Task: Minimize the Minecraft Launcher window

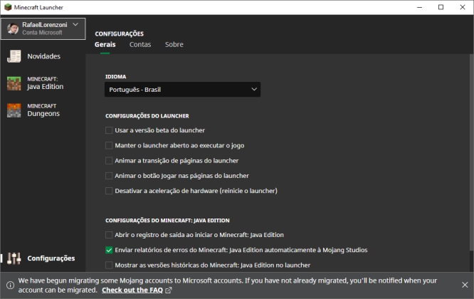Action: [x=420, y=7]
